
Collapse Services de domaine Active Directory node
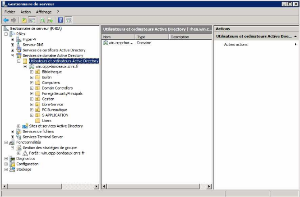[x=13, y=55]
